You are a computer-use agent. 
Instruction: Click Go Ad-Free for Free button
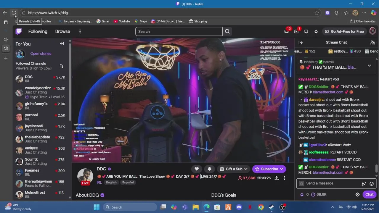pos(344,31)
